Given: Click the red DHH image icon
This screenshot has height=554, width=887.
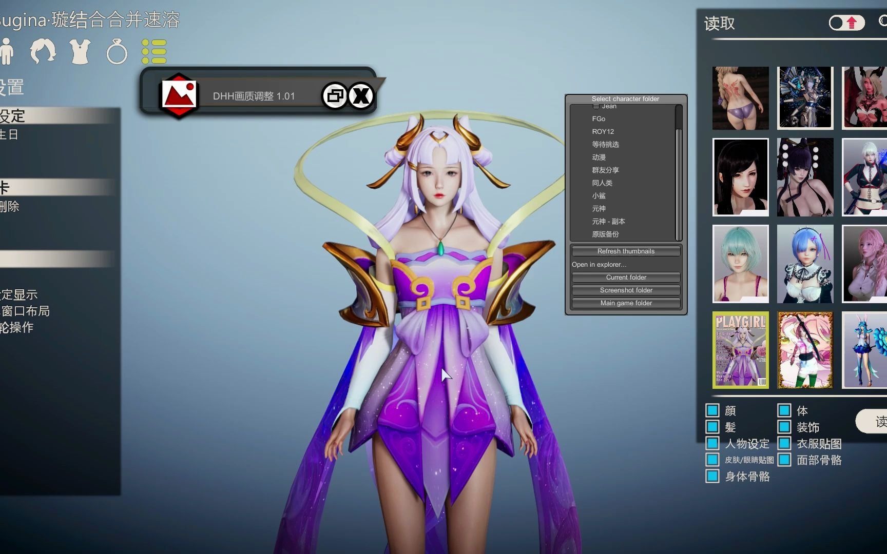Looking at the screenshot, I should (x=179, y=96).
